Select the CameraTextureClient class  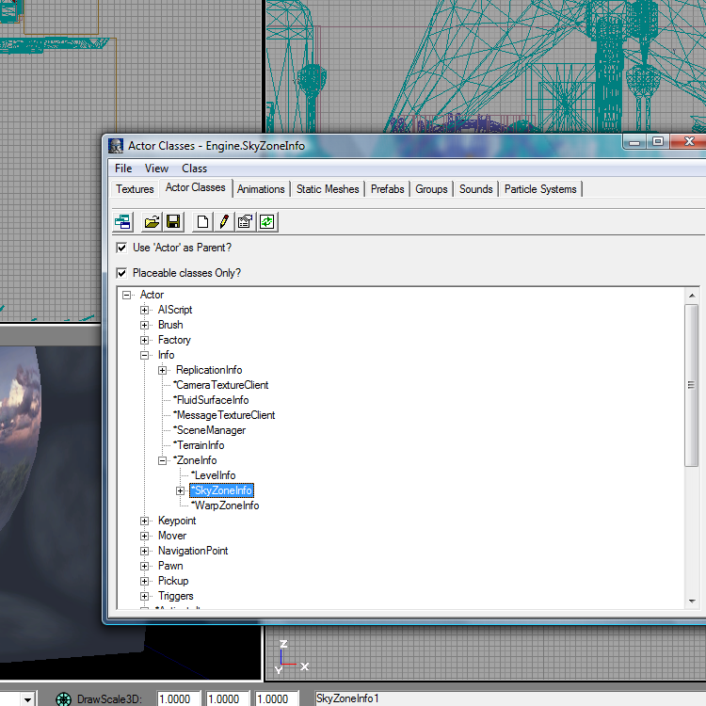click(220, 385)
